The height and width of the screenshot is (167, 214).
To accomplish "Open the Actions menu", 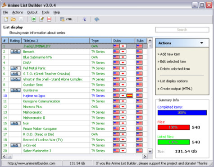I will pyautogui.click(x=18, y=12).
